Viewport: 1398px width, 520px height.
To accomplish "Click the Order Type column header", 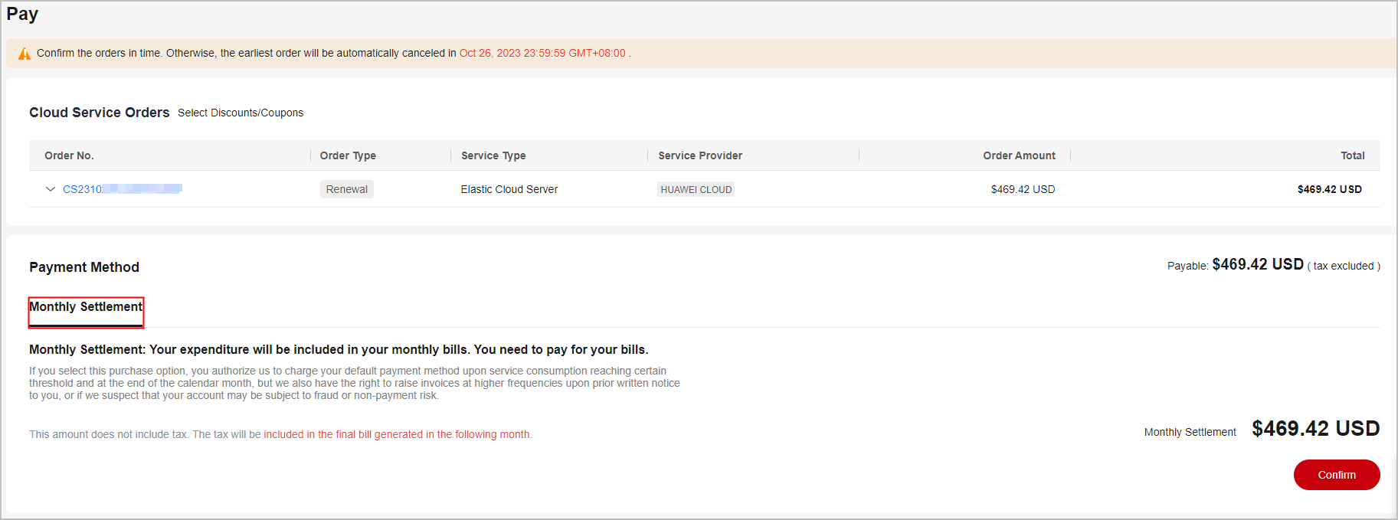I will (x=348, y=155).
